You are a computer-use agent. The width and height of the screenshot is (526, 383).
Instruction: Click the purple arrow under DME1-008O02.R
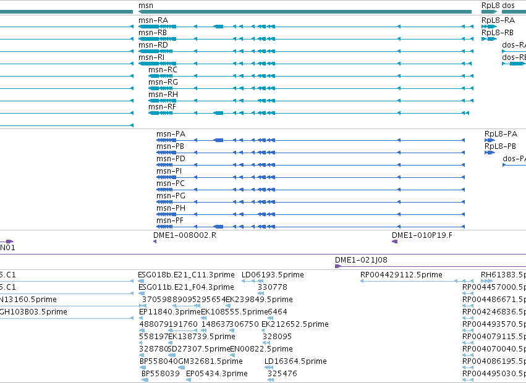(x=155, y=242)
